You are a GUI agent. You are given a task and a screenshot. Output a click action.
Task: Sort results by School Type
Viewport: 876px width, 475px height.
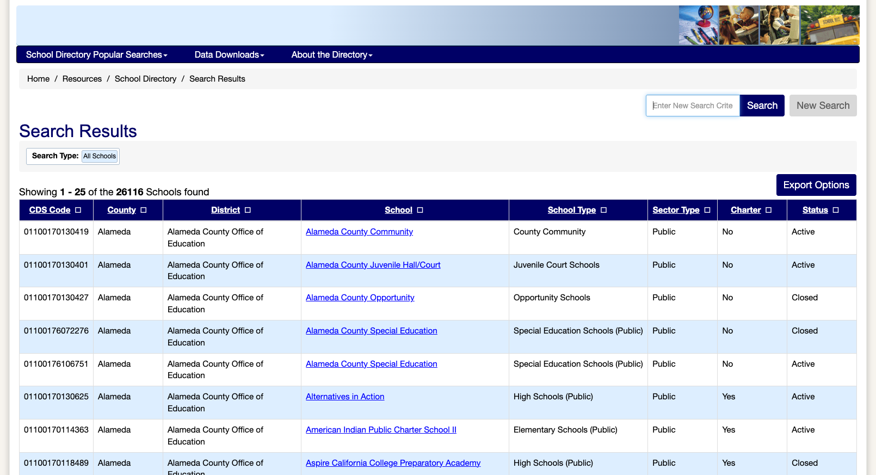click(572, 210)
